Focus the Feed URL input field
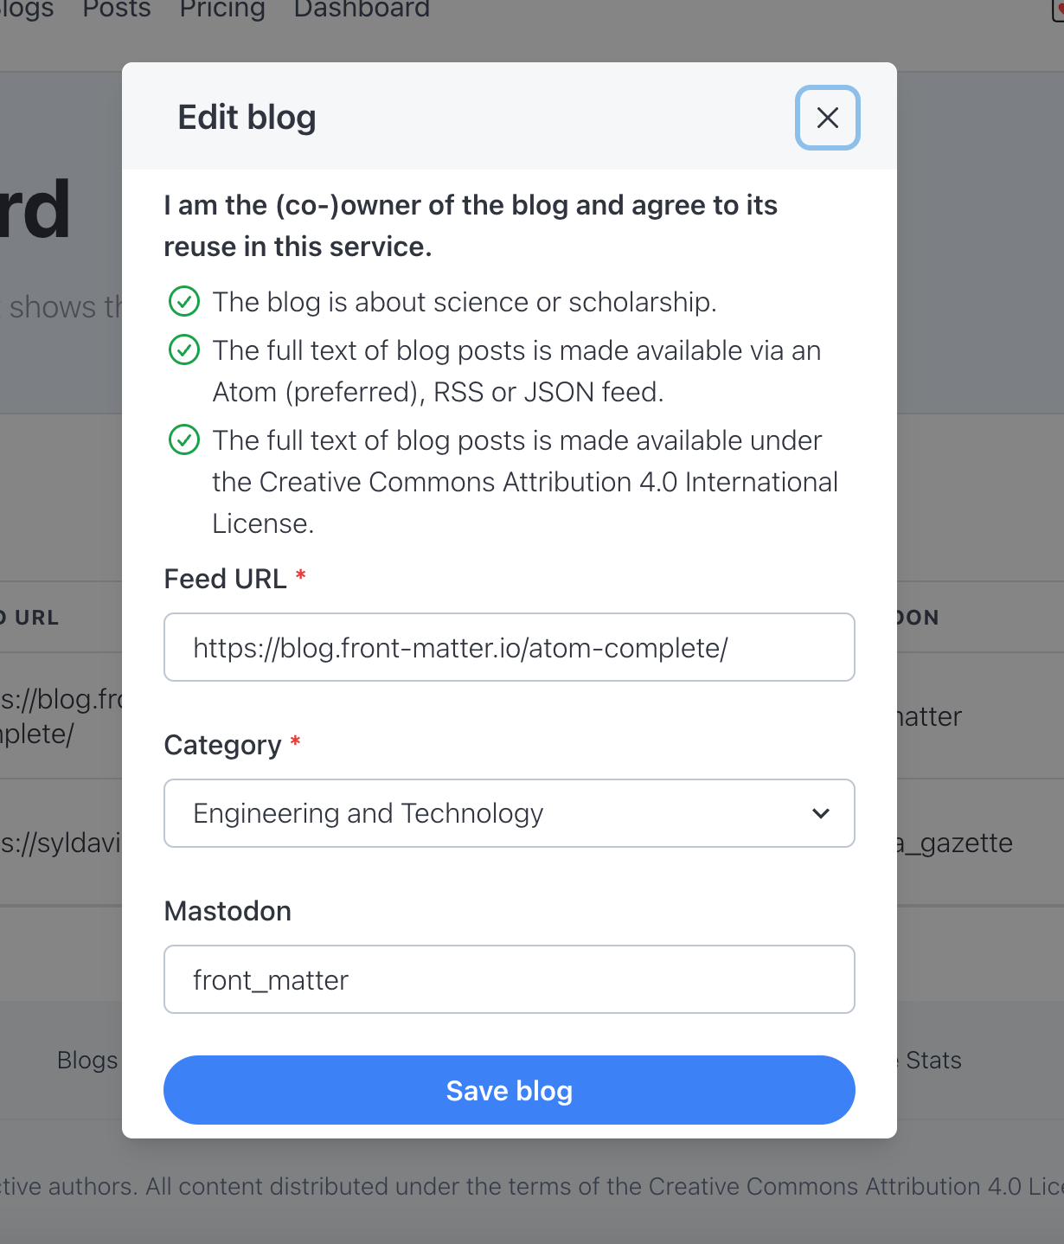Viewport: 1064px width, 1244px height. 509,647
